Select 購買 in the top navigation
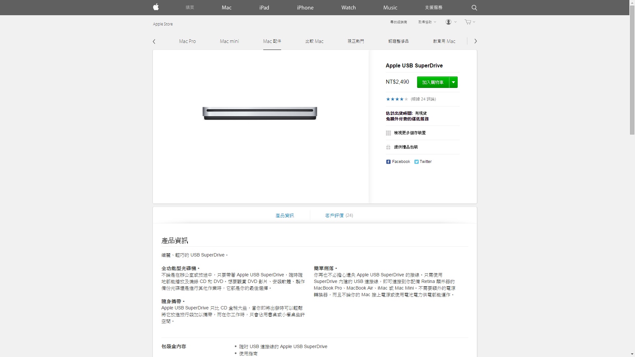 [x=190, y=8]
